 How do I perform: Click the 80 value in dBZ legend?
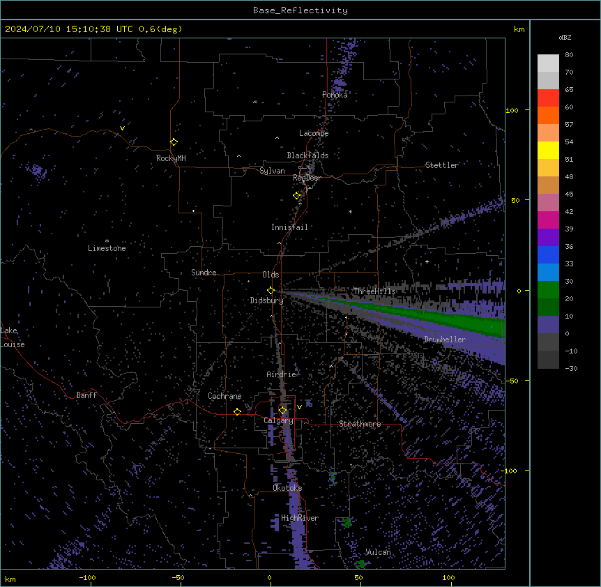pyautogui.click(x=569, y=55)
